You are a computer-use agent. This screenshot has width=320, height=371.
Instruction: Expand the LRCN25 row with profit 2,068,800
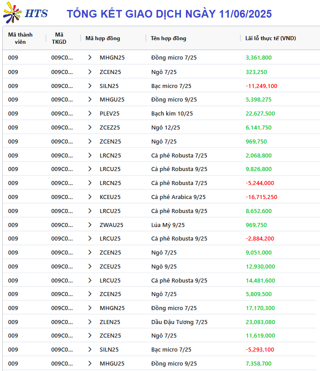[90, 155]
